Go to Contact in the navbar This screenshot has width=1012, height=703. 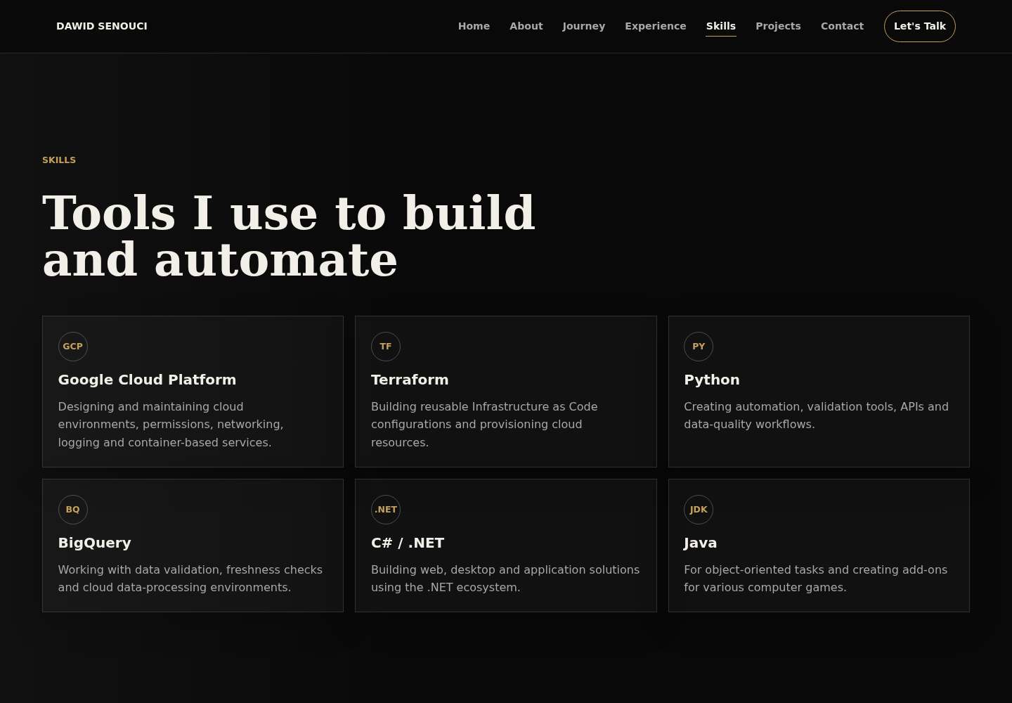842,26
